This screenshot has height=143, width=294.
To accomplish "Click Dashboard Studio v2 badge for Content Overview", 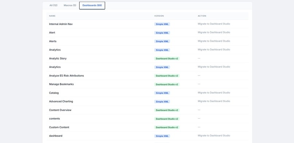I will [x=167, y=110].
